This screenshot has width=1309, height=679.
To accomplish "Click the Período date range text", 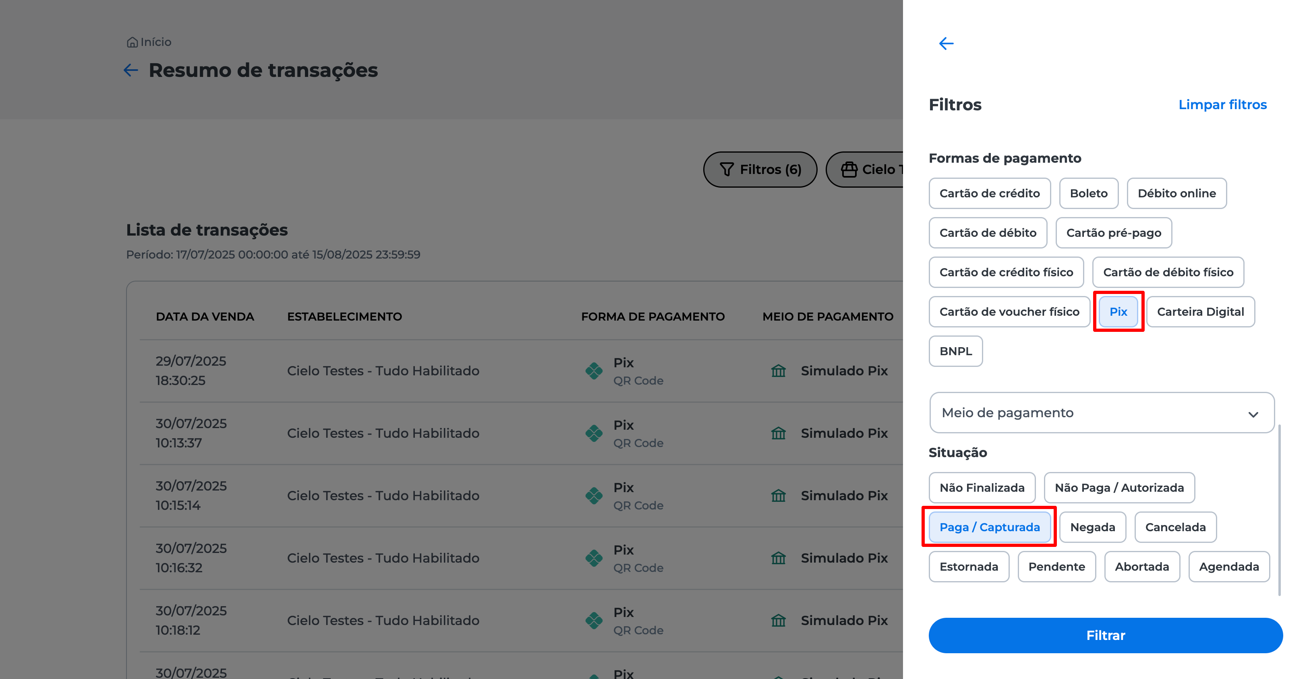I will [x=273, y=255].
